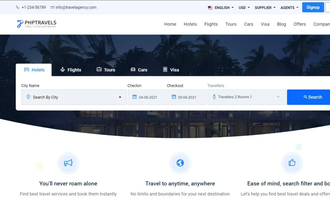The image size is (330, 202).
Task: Switch to the Cars search tab
Action: click(139, 70)
